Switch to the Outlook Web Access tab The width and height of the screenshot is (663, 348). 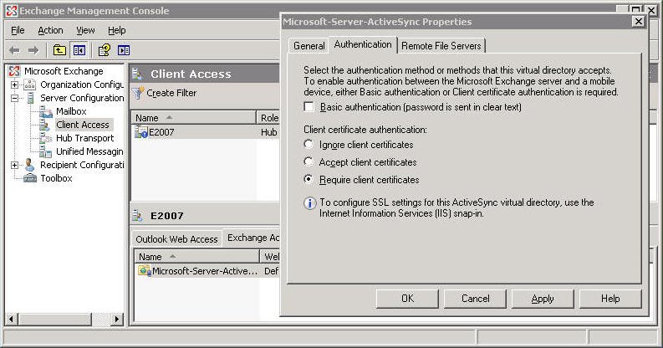pos(176,239)
